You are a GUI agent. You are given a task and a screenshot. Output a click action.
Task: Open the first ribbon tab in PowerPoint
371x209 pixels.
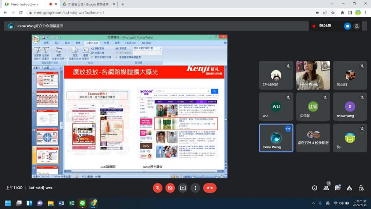click(46, 43)
